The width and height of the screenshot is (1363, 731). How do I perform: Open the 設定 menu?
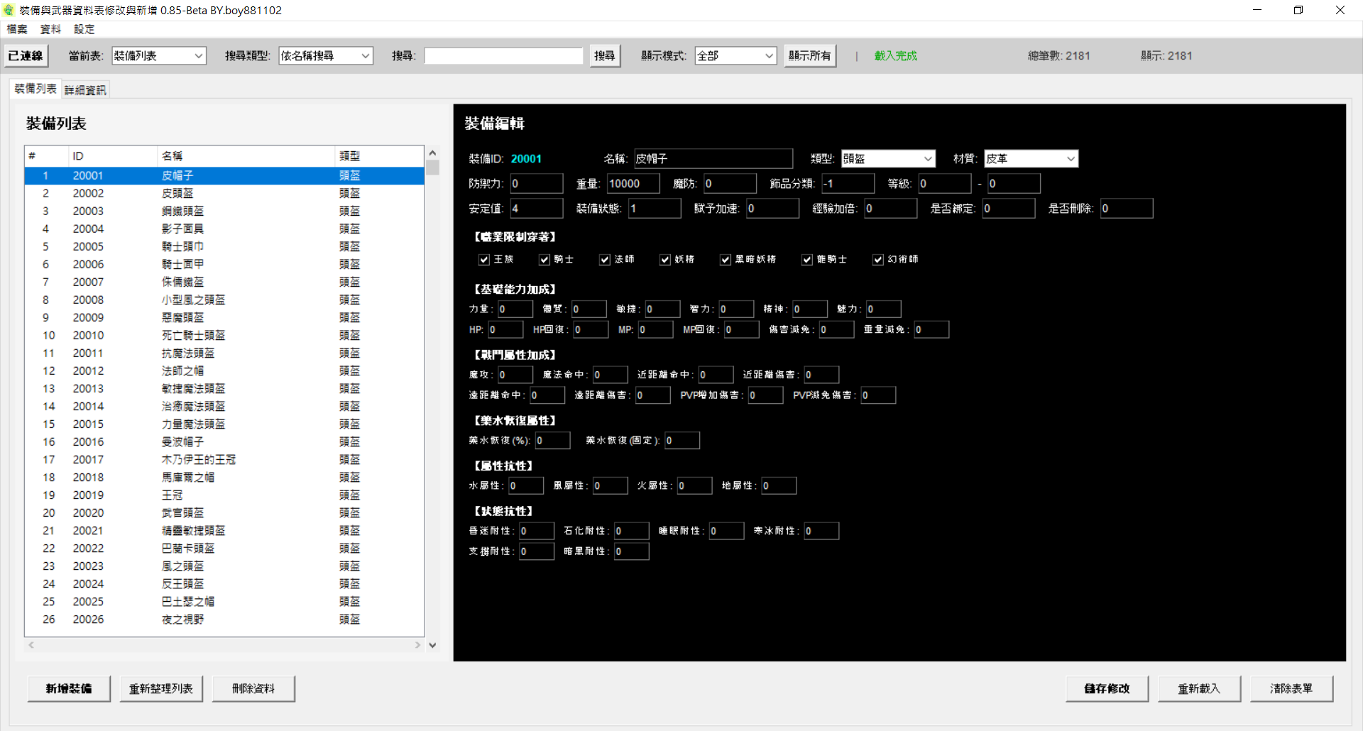pyautogui.click(x=84, y=29)
